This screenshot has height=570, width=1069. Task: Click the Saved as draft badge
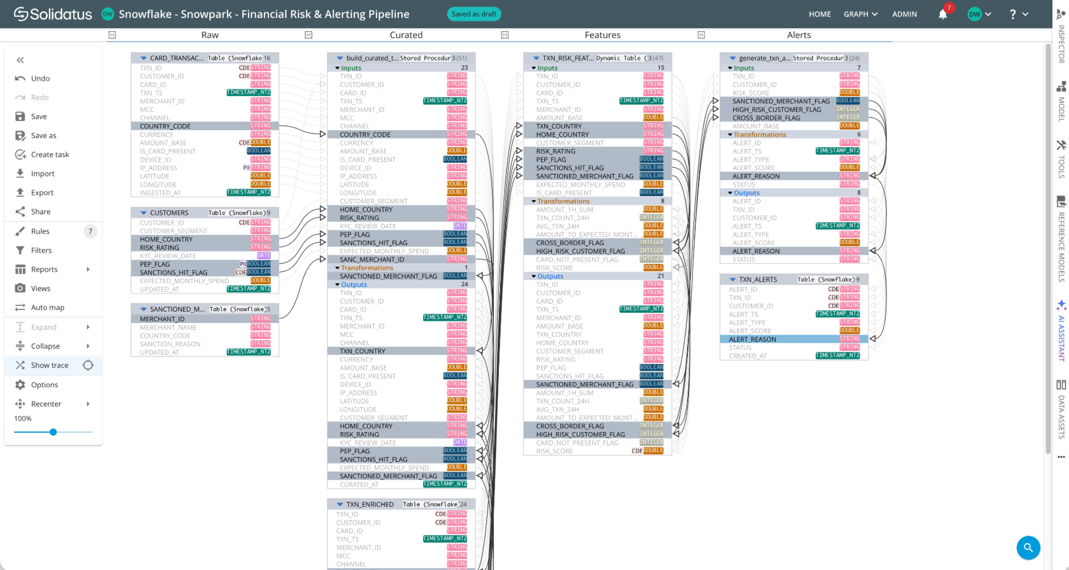point(474,14)
